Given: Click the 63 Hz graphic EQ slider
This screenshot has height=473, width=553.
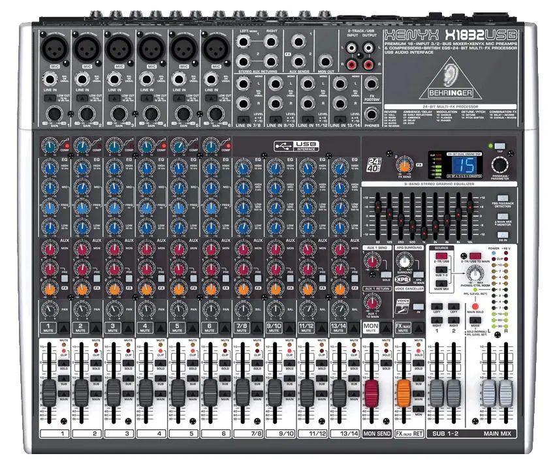Looking at the screenshot, I should click(x=378, y=206).
